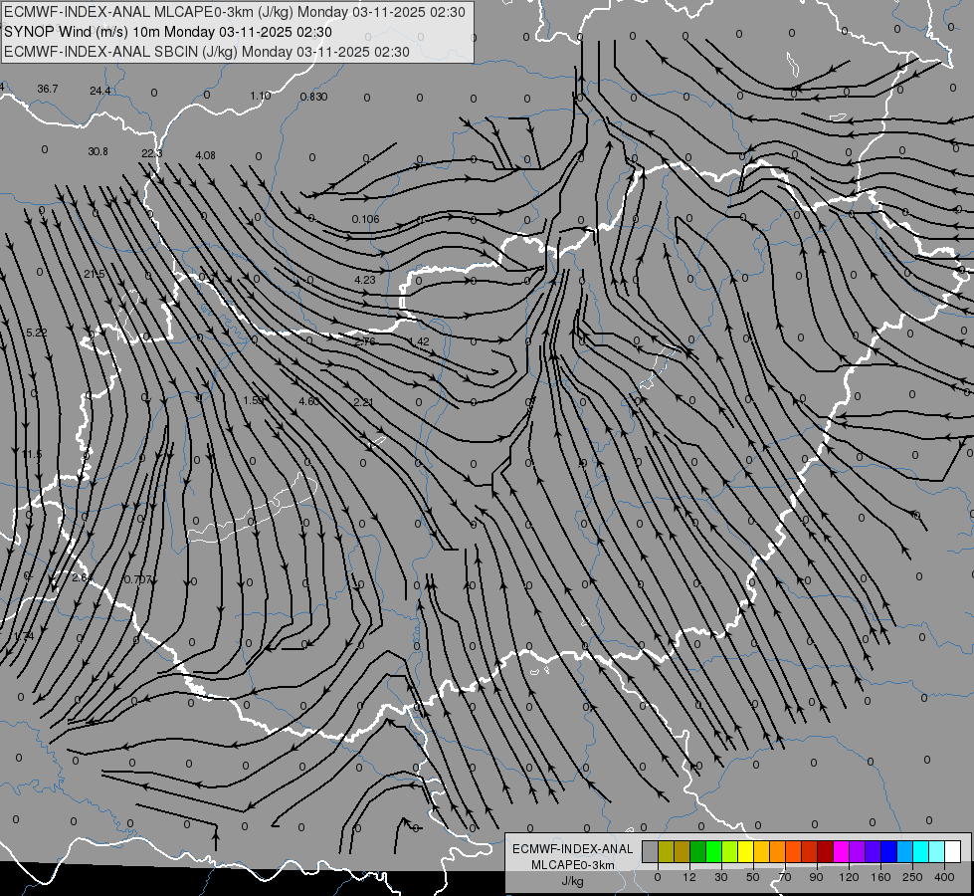Click the SBCIN (J/kg) title line
974x896 pixels.
pos(207,52)
